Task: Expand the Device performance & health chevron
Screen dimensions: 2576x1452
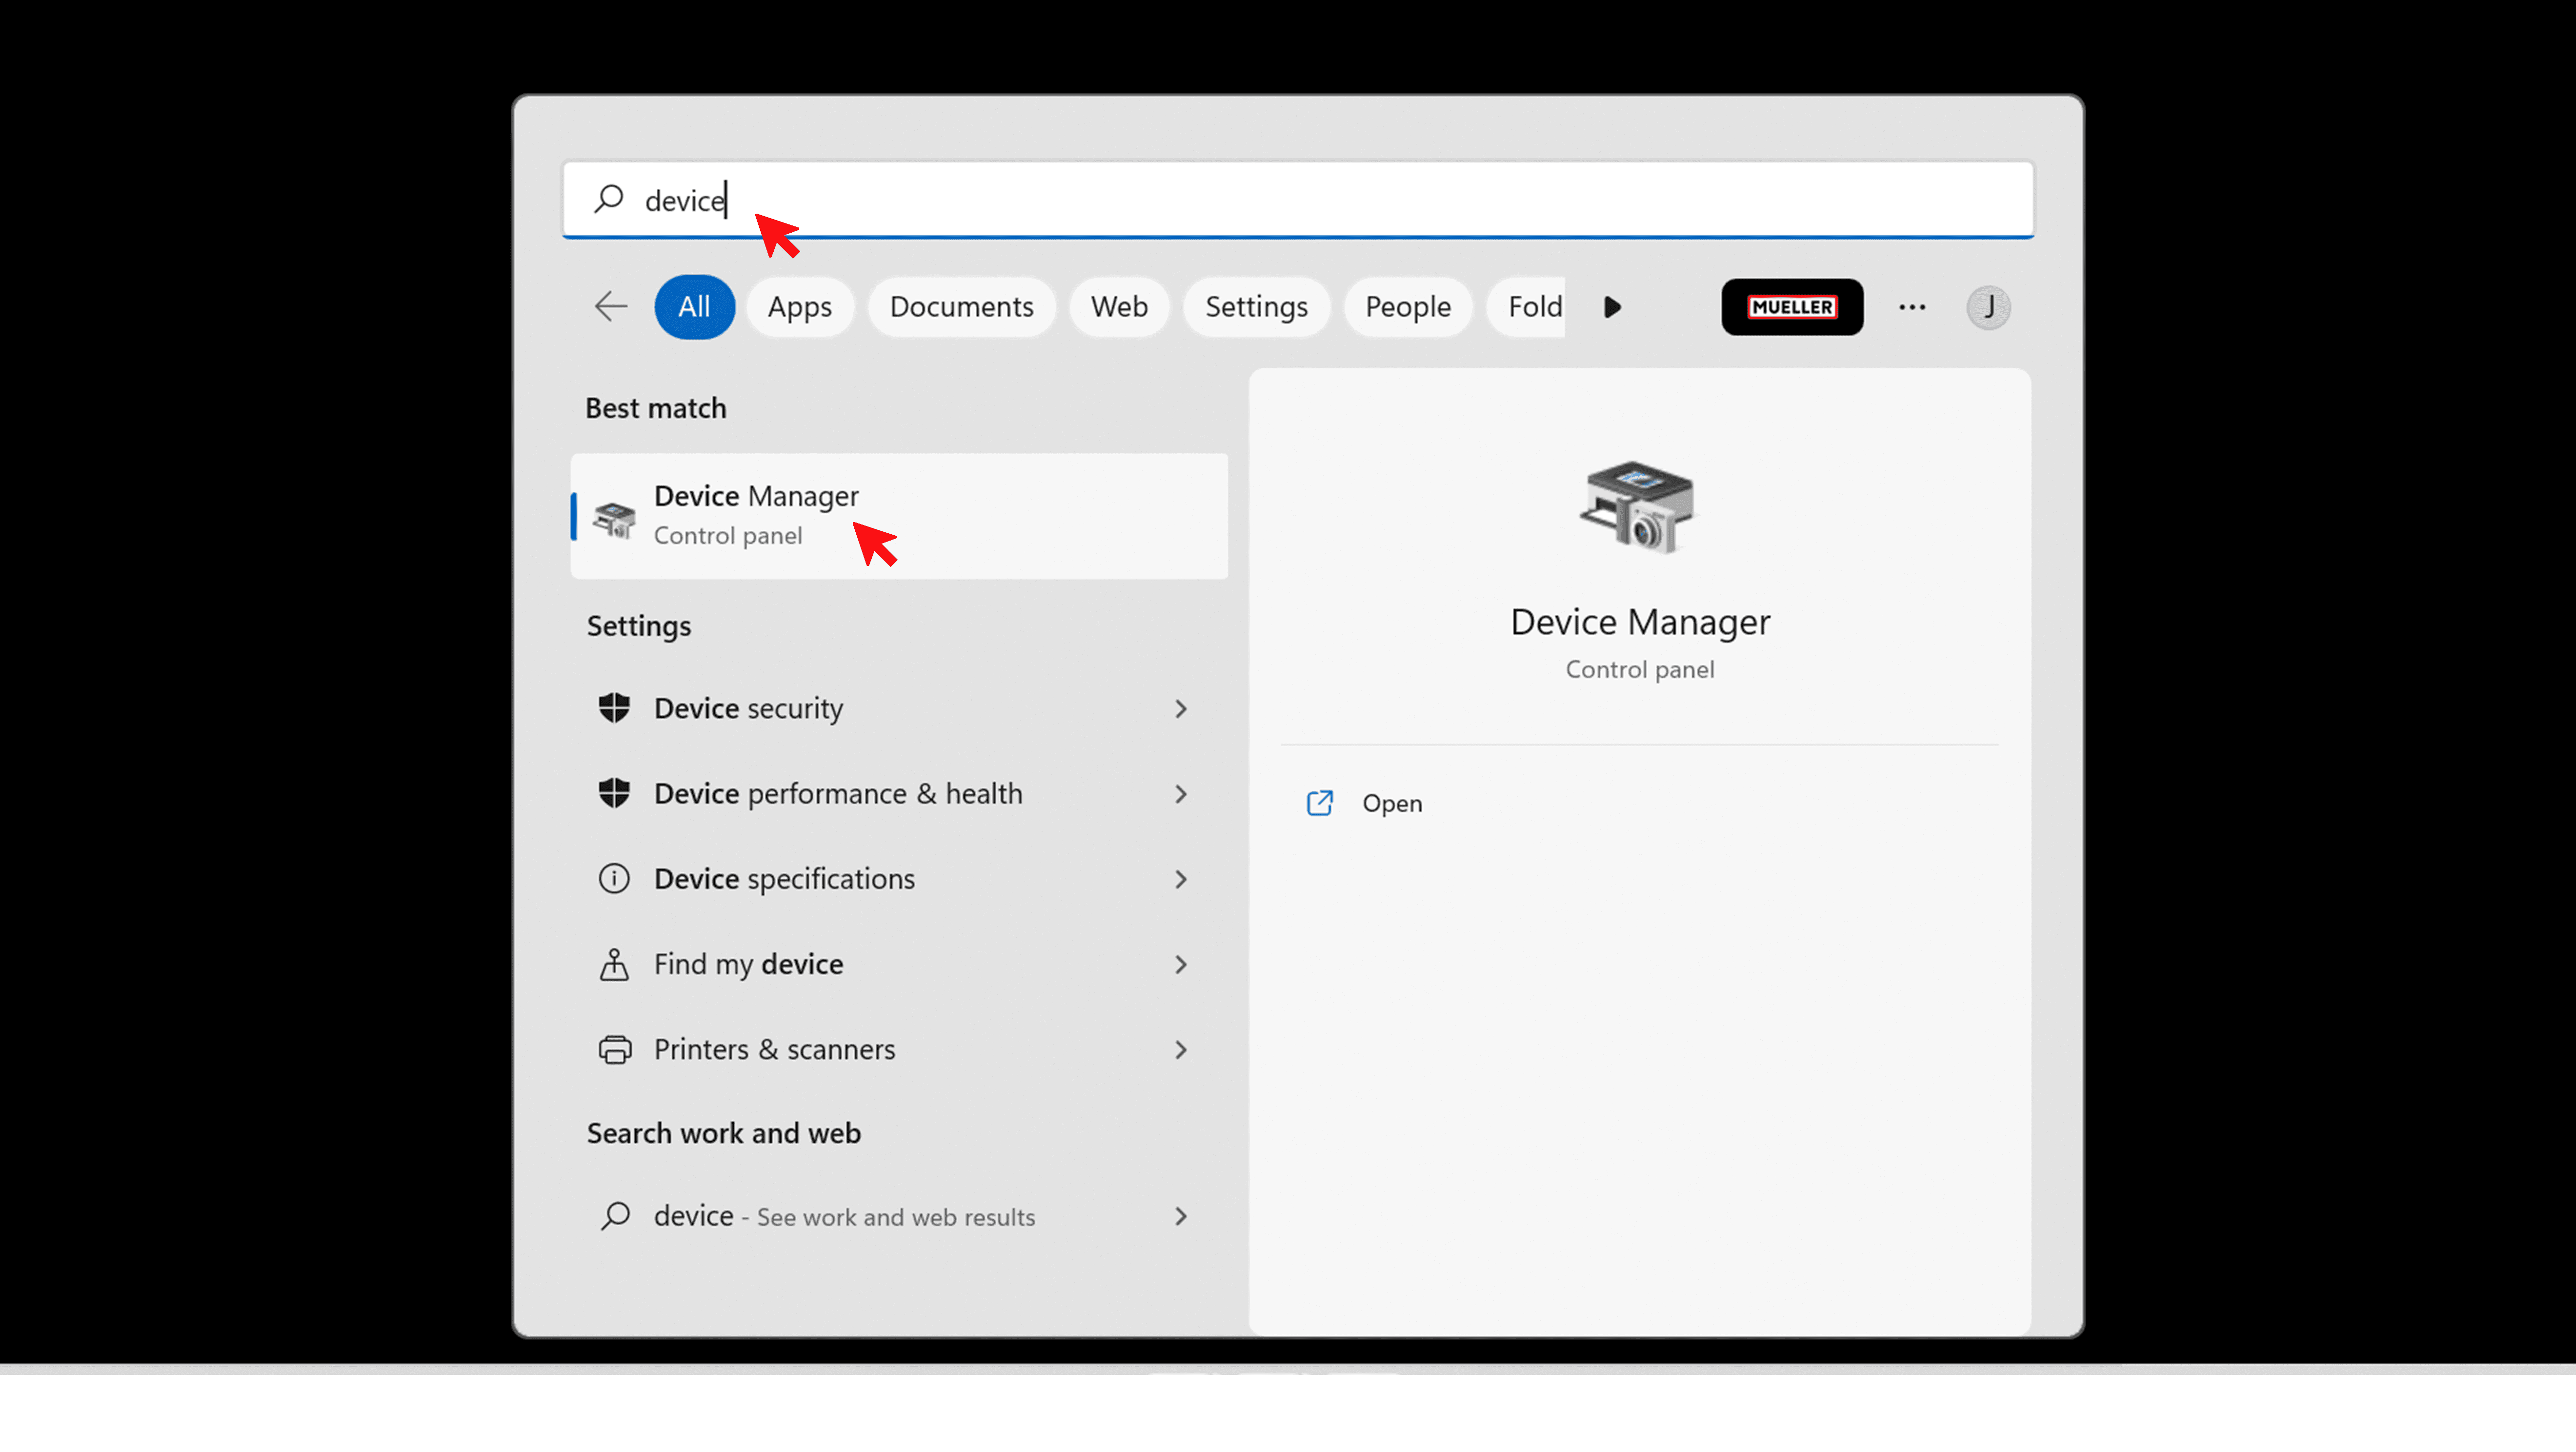Action: point(1181,794)
